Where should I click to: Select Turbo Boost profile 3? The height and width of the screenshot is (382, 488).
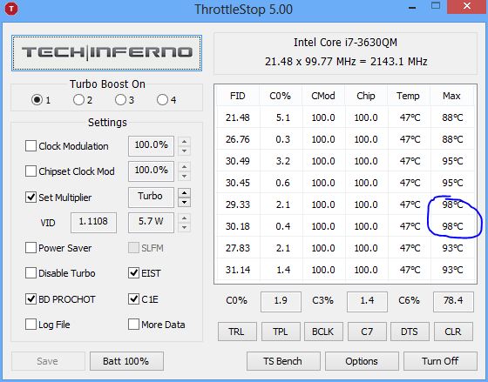coord(120,100)
